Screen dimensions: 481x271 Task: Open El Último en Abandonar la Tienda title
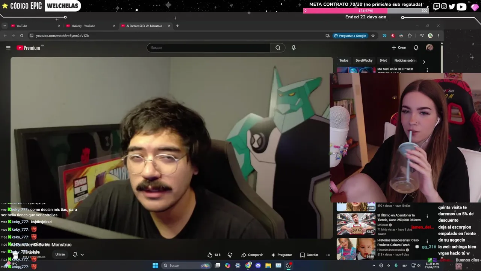[399, 218]
